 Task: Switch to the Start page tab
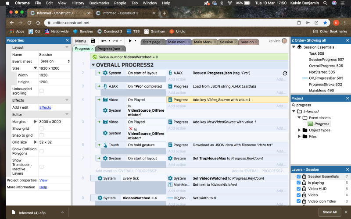[x=153, y=42]
